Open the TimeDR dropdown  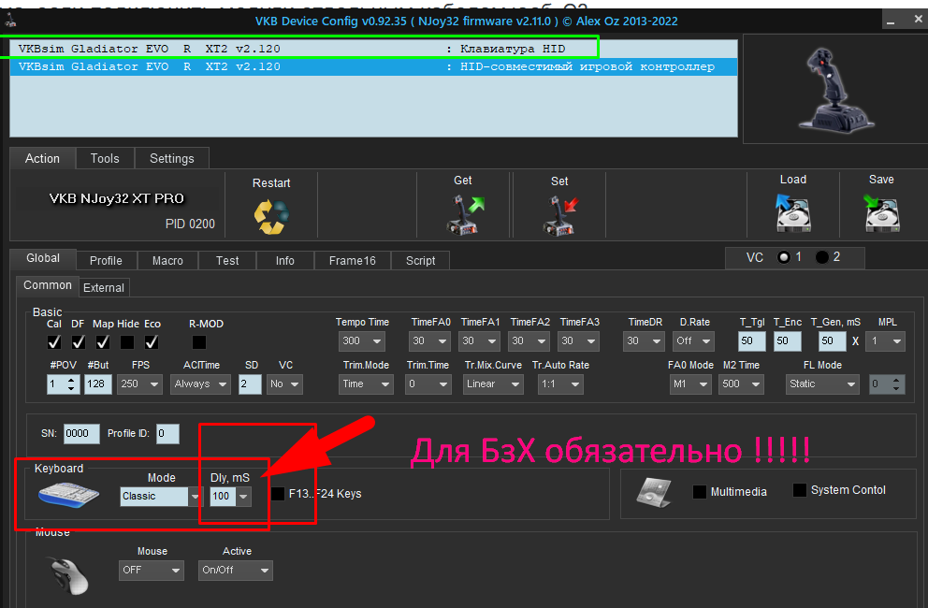tap(645, 341)
